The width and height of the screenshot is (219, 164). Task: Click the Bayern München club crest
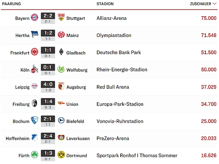tap(34, 18)
